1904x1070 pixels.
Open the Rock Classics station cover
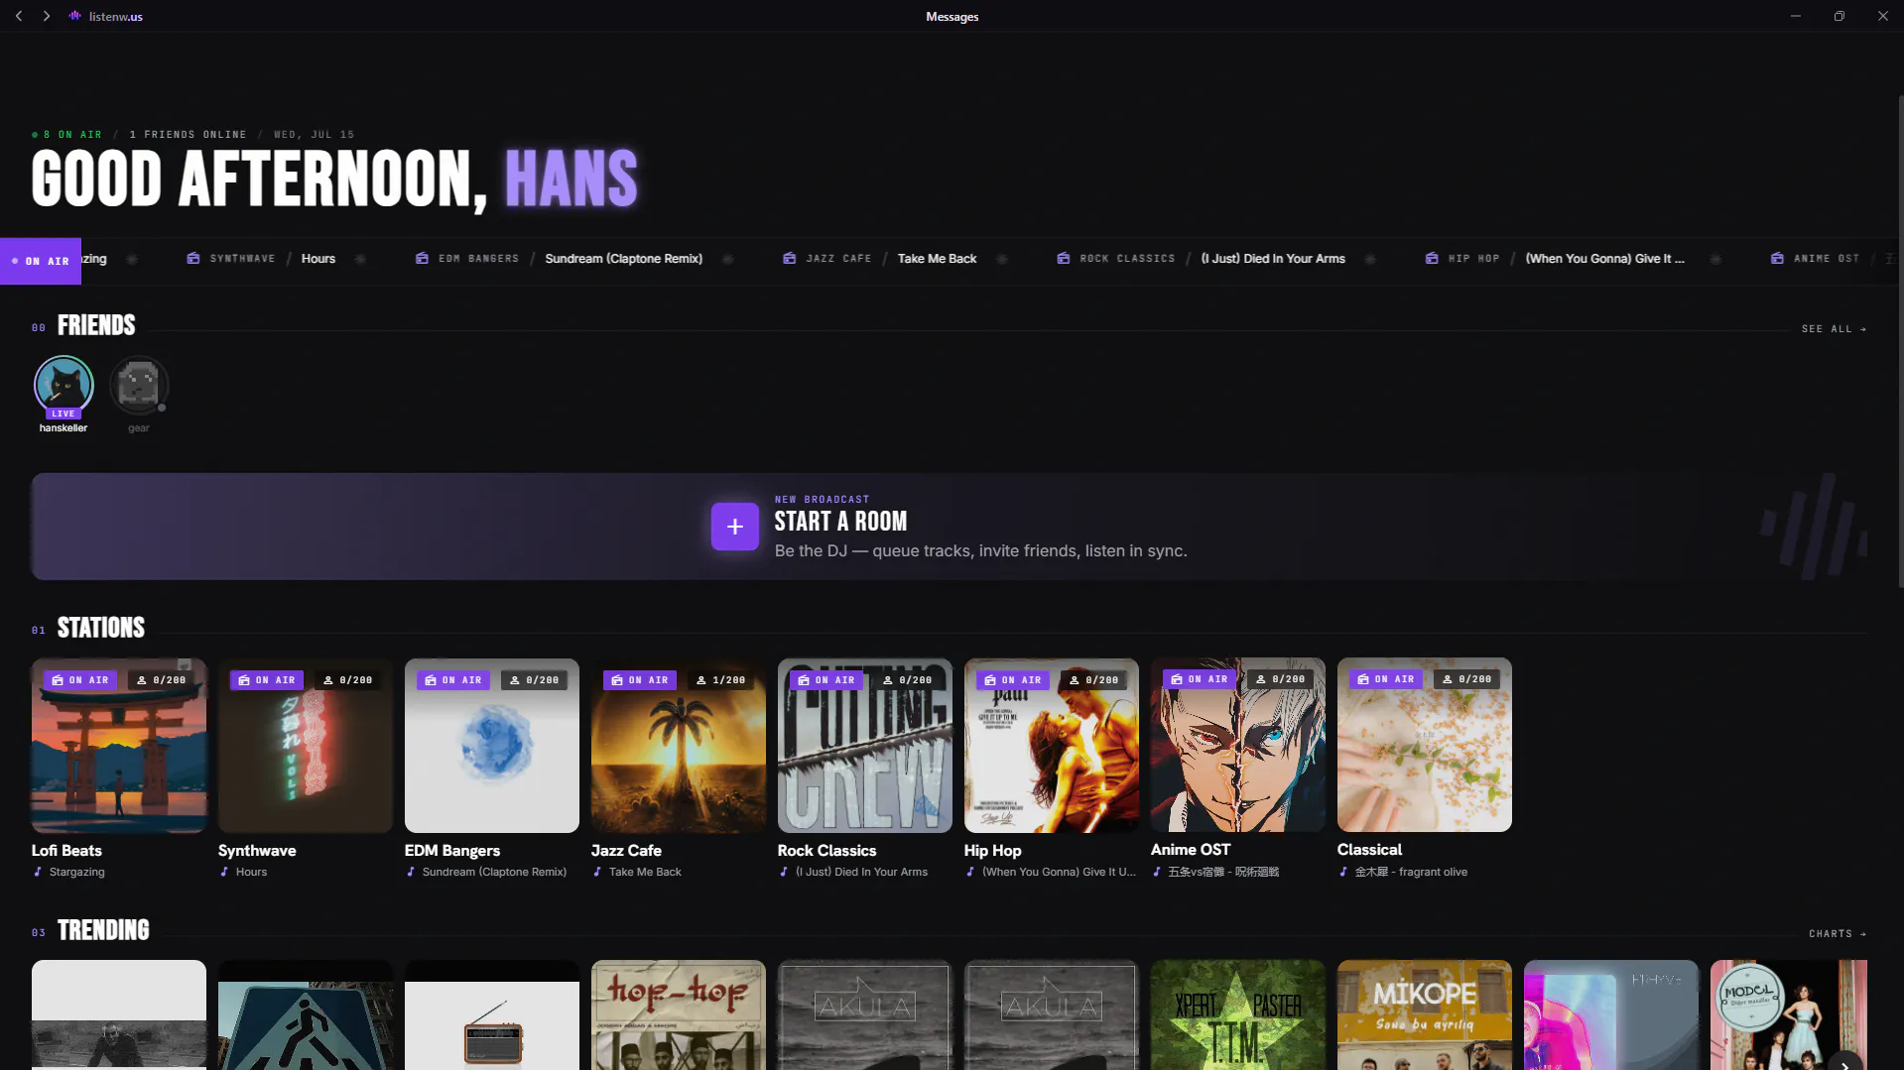coord(865,745)
